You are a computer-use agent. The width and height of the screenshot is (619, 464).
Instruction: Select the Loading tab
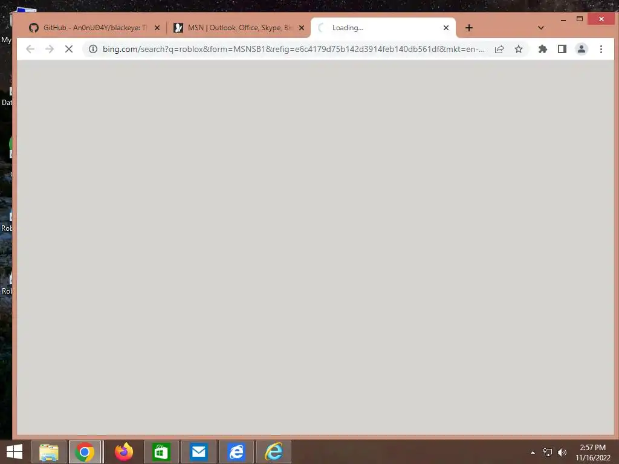pos(383,28)
